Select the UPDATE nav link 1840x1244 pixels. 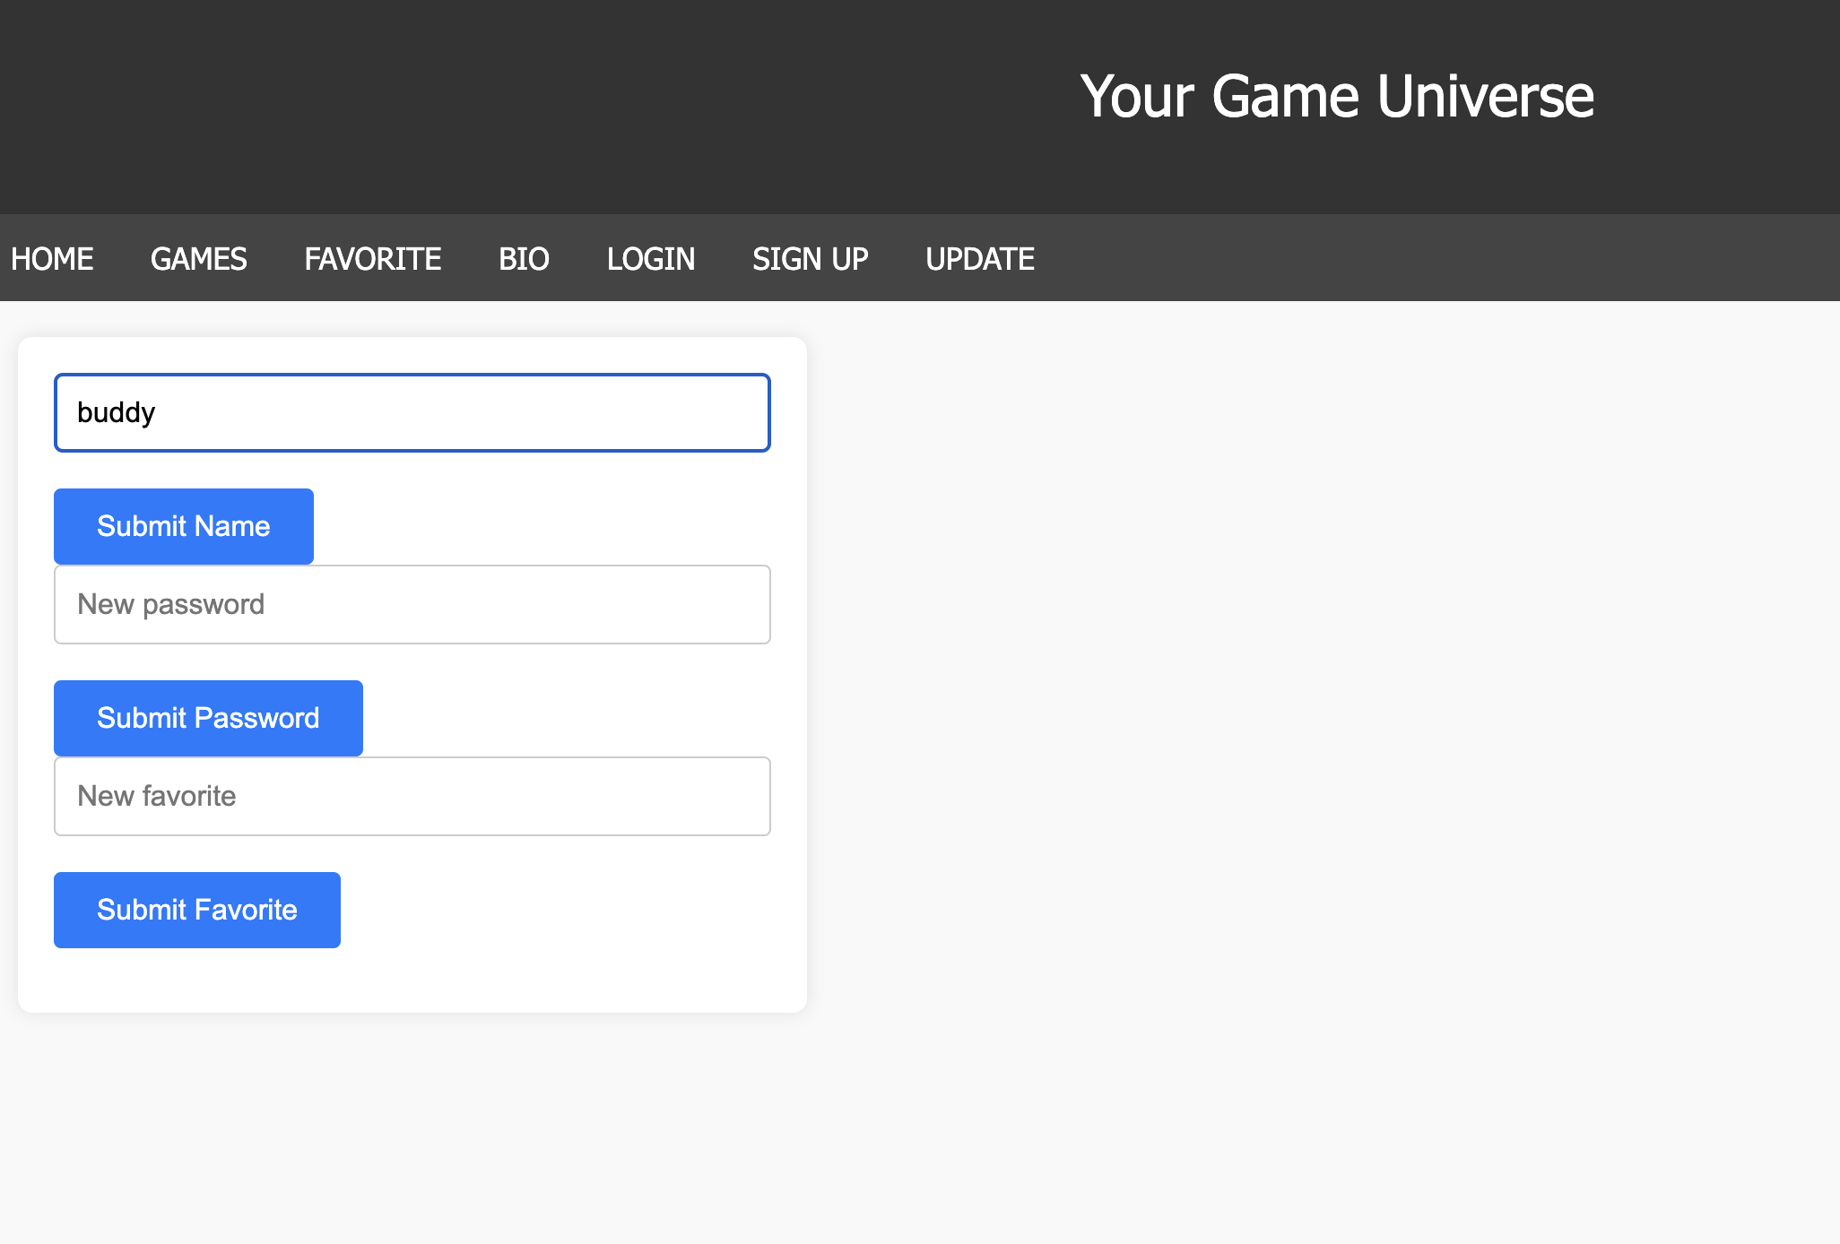pyautogui.click(x=980, y=259)
